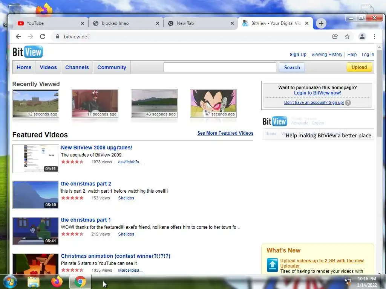Open recently viewed video from 47 seconds ago

213,103
